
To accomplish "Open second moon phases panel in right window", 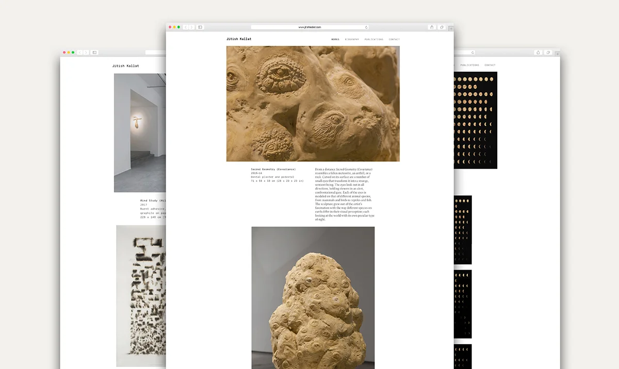I will coord(463,230).
